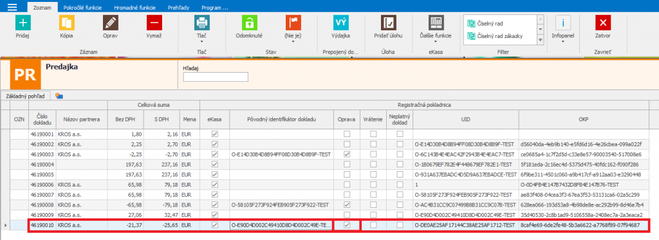Click the (Nie je) flag status icon
The height and width of the screenshot is (240, 659).
pyautogui.click(x=293, y=23)
